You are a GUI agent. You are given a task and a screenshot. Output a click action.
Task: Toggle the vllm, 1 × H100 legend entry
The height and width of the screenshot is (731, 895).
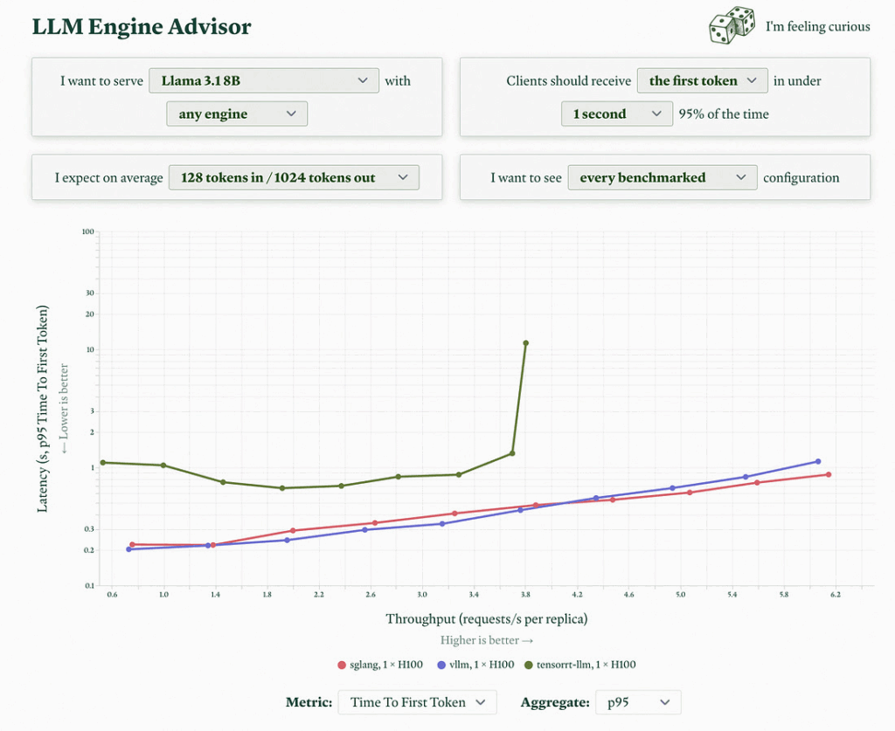point(475,665)
